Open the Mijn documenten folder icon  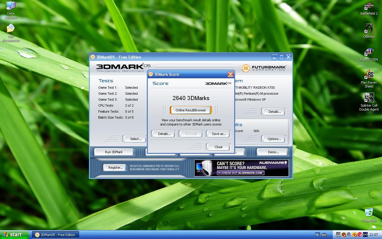point(11,33)
